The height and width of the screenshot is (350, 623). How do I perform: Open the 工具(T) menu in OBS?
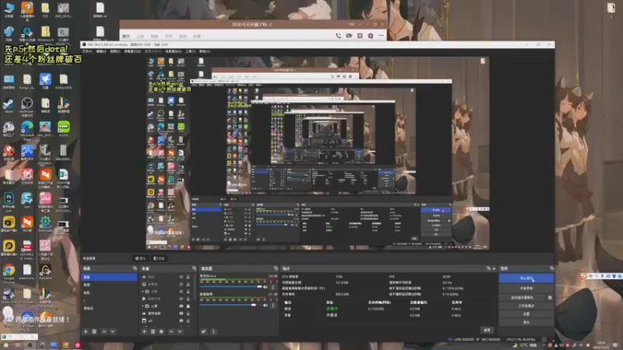(190, 51)
